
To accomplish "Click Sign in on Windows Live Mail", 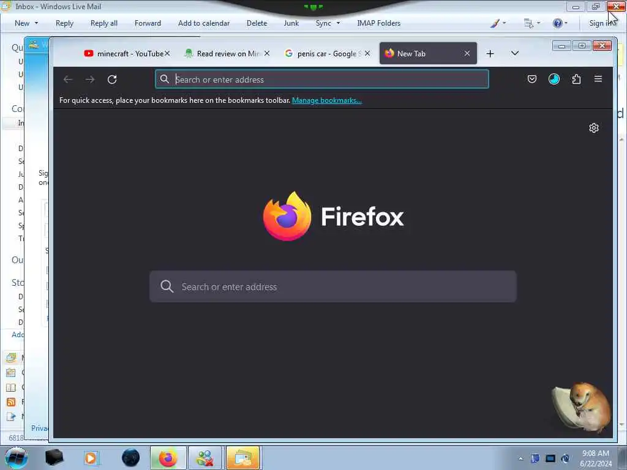I will pos(601,23).
